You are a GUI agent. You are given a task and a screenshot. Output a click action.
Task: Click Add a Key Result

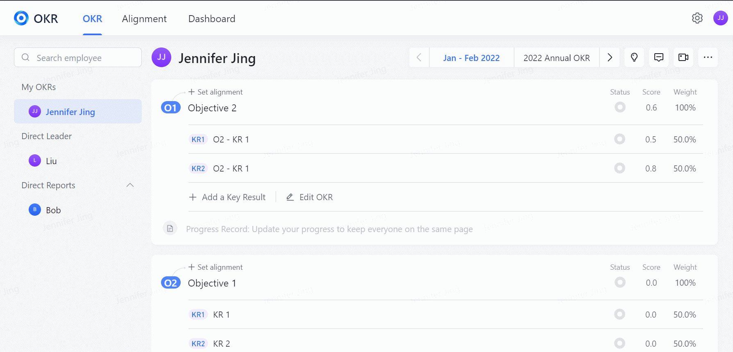point(227,197)
